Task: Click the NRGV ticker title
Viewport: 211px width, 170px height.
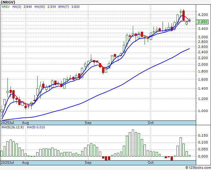Action: [8, 2]
